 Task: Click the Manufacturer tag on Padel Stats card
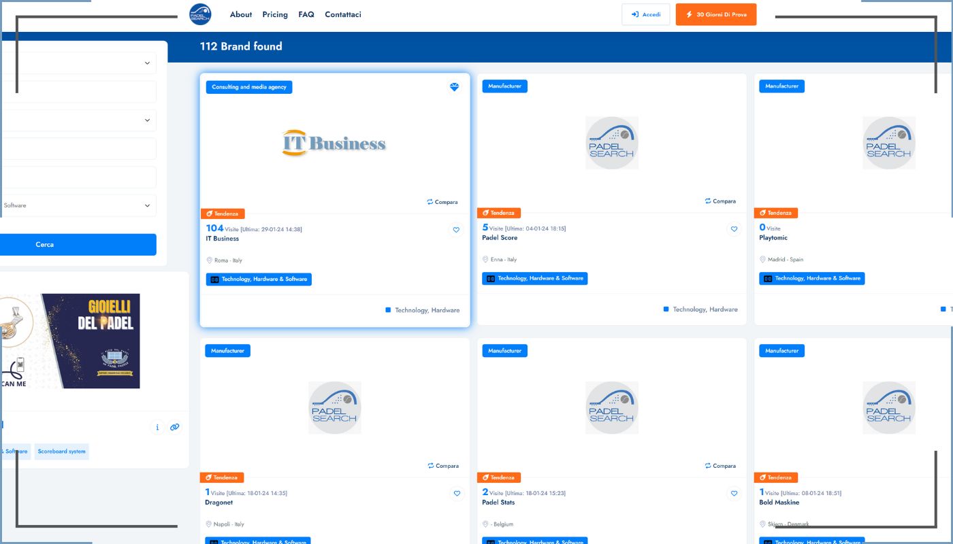(x=505, y=351)
